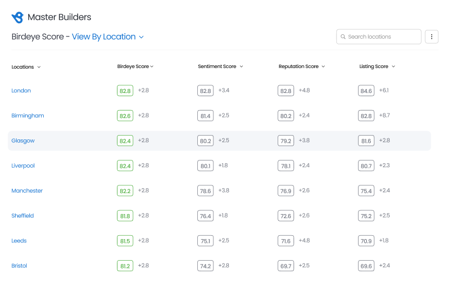
Task: Focus the Search locations field
Action: [x=379, y=37]
